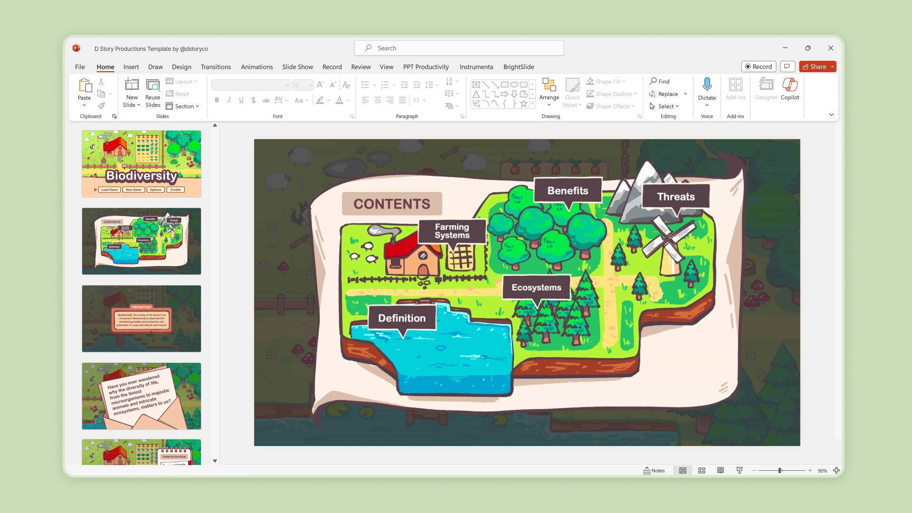Toggle italic text formatting
Screen dimensions: 912x513
(229, 100)
